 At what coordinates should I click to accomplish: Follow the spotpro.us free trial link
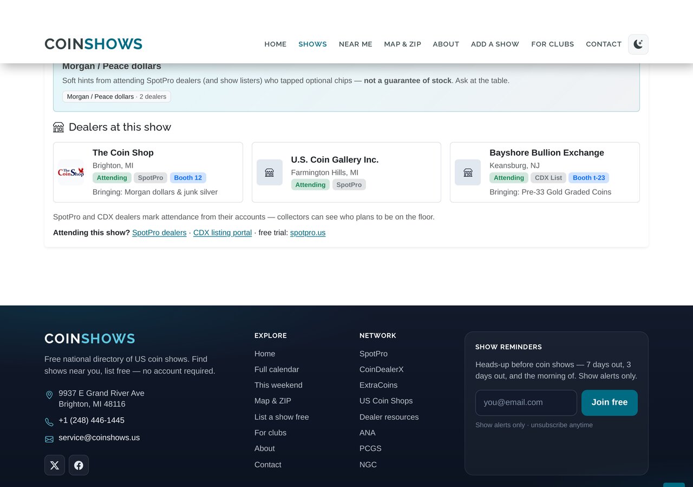click(x=308, y=233)
